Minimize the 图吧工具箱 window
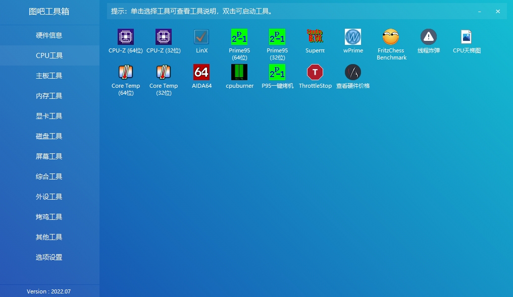 click(479, 12)
